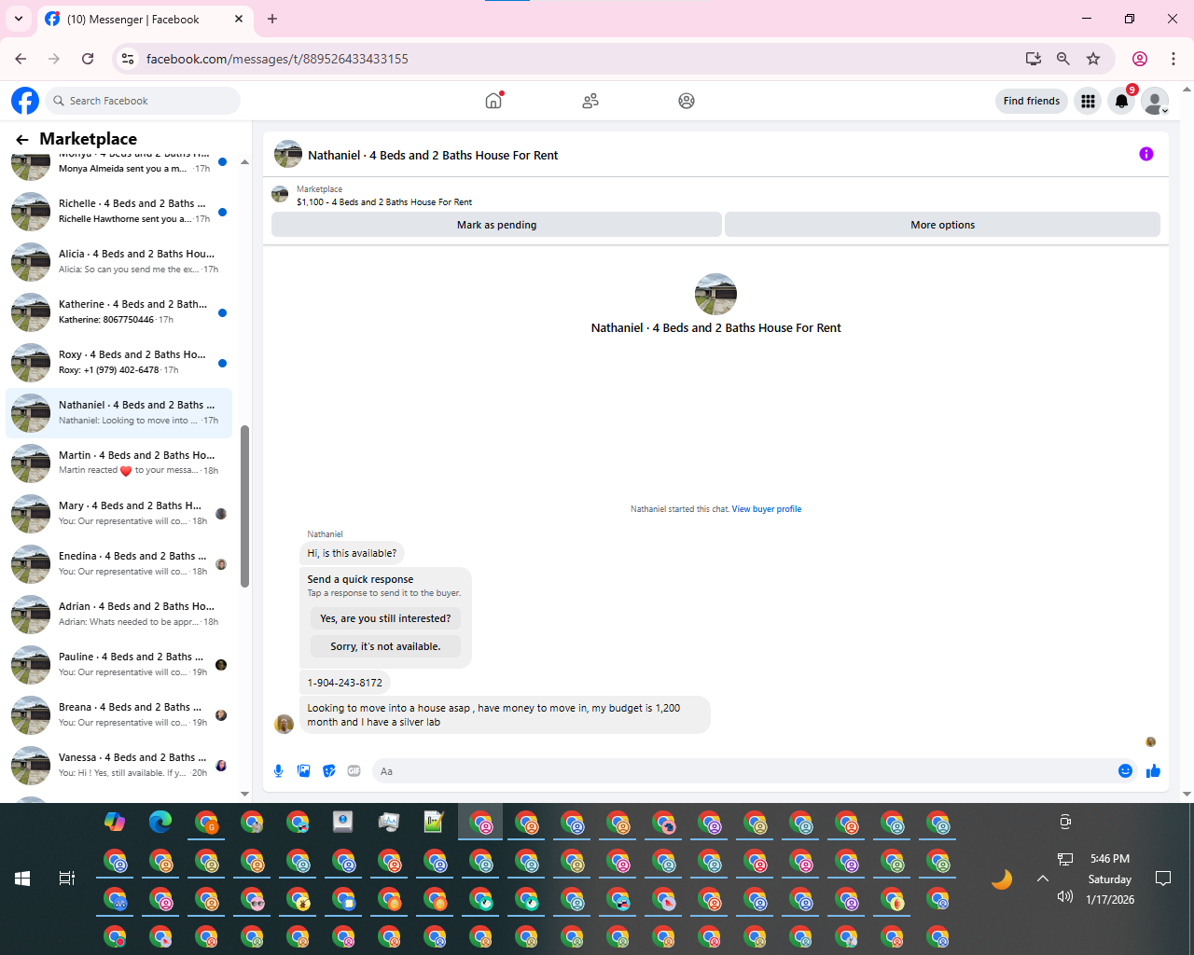Viewport: 1194px width, 955px height.
Task: Open Task View on the taskbar
Action: click(67, 879)
